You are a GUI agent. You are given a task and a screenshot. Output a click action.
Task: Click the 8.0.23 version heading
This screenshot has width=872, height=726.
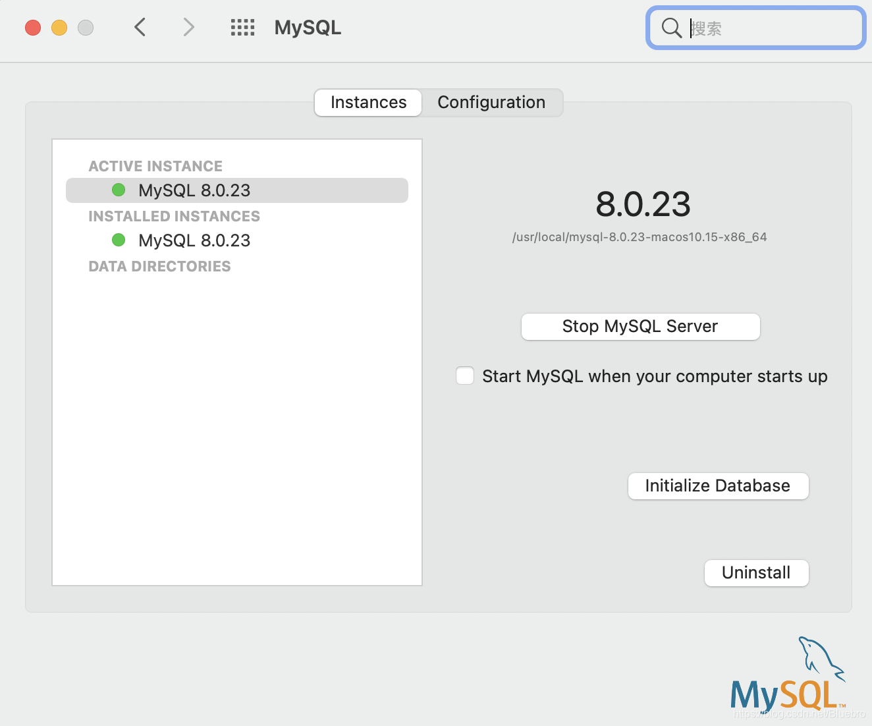click(643, 204)
